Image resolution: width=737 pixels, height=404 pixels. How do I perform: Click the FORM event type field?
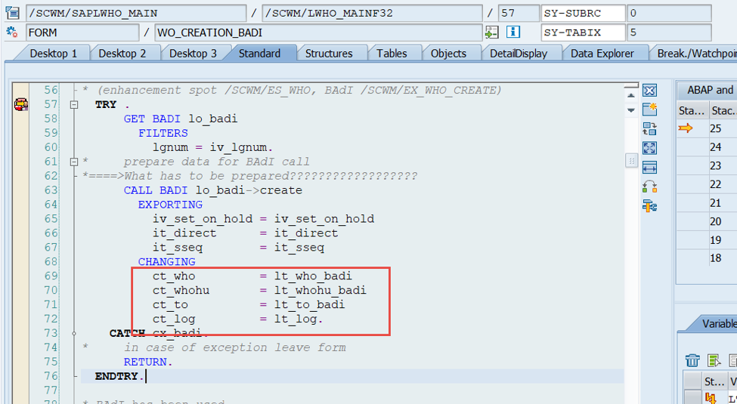click(x=82, y=32)
